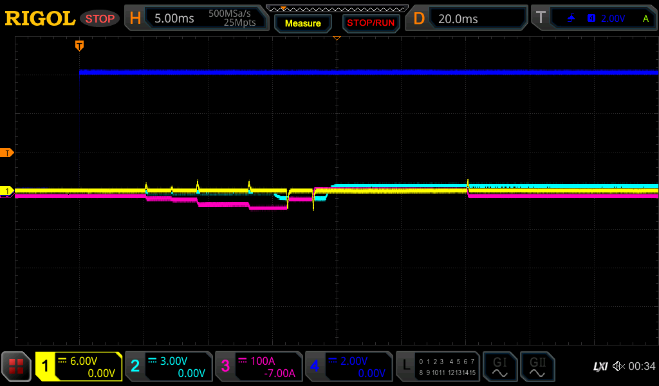The width and height of the screenshot is (659, 386).
Task: Click the orange T trigger level marker
Action: pyautogui.click(x=7, y=152)
